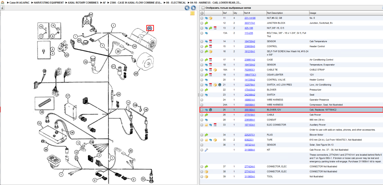The image size is (383, 185).
Task: Open part number 355190A1 link
Action: click(x=250, y=110)
